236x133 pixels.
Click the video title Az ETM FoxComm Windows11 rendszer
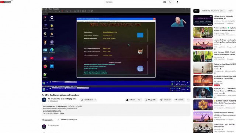pos(60,95)
